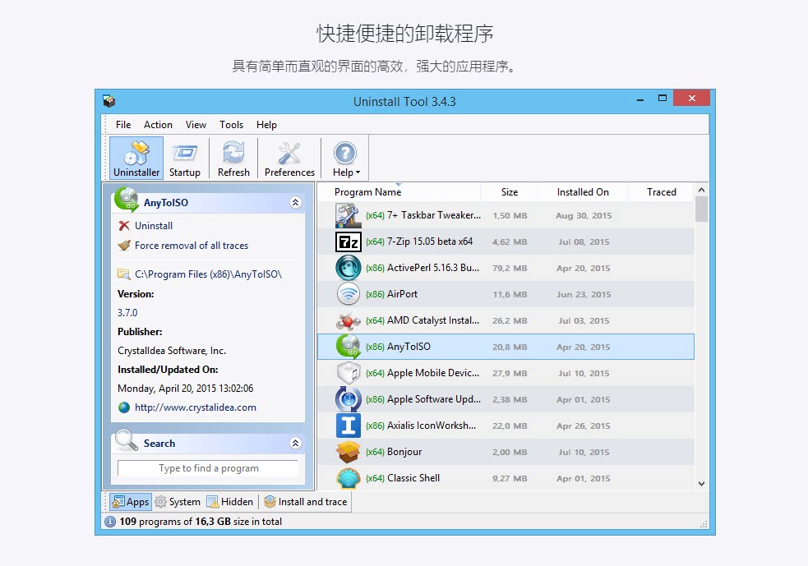
Task: Open Preferences from the toolbar
Action: tap(289, 158)
